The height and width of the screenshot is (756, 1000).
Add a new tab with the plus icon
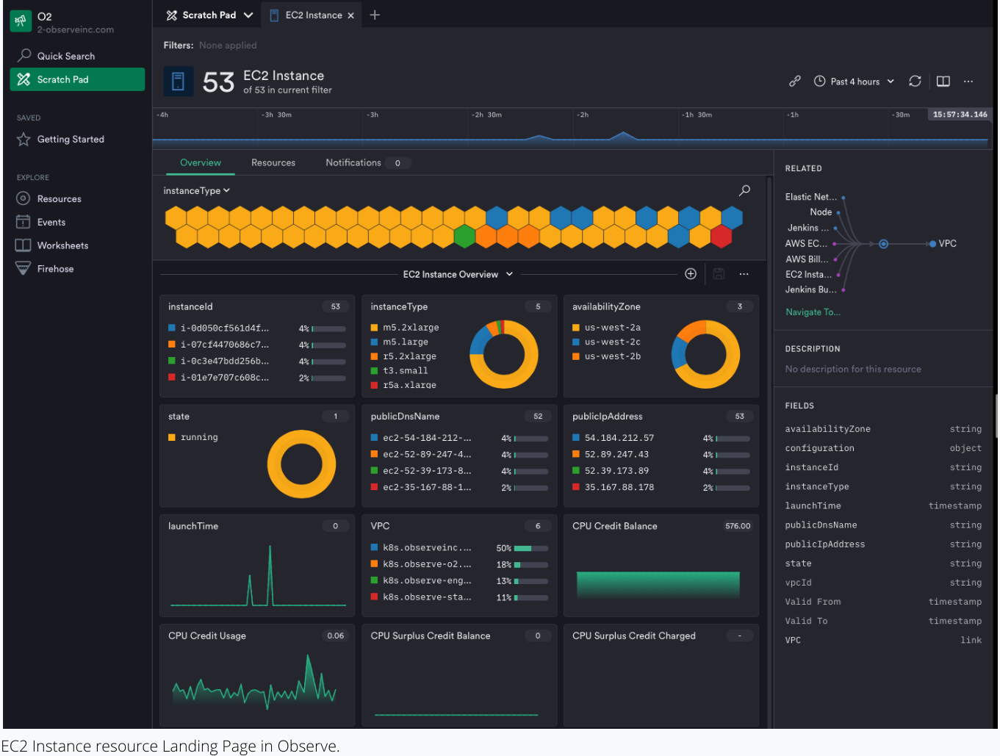[x=375, y=15]
